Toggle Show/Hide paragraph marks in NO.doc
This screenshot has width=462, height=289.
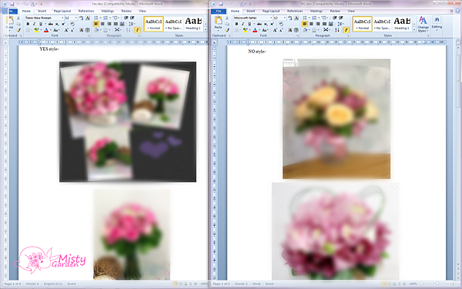(x=346, y=30)
